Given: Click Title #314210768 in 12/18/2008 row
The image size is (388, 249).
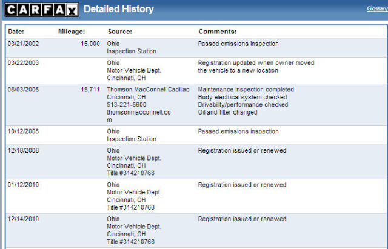Looking at the screenshot, I should (131, 173).
